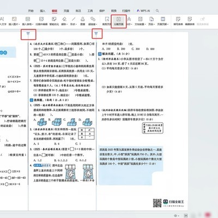The height and width of the screenshot is (218, 218).
Task: Run the 智能优化 tool
Action: (x=54, y=21)
